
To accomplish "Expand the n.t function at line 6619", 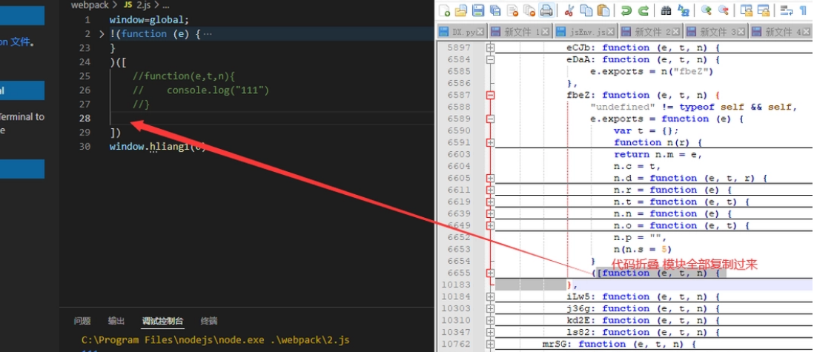I will click(x=491, y=202).
